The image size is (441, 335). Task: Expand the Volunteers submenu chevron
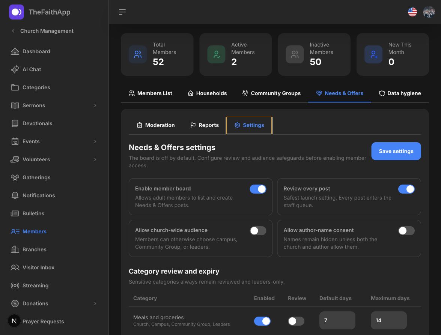(x=95, y=159)
